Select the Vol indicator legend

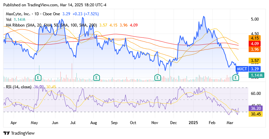tap(9, 20)
